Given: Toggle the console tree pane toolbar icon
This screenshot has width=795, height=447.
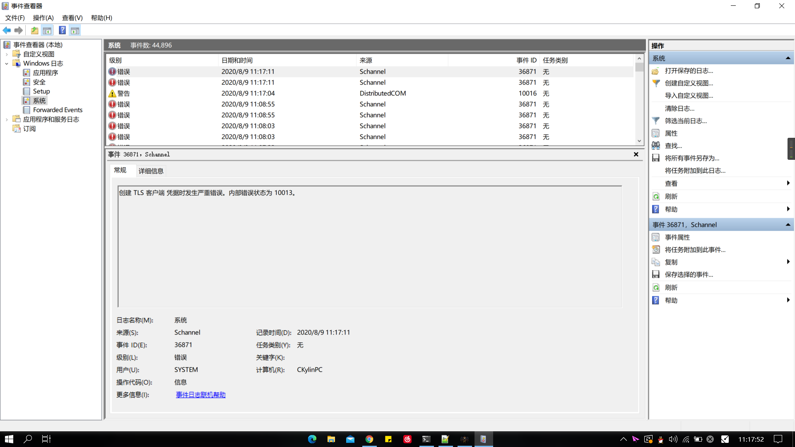Looking at the screenshot, I should tap(47, 30).
